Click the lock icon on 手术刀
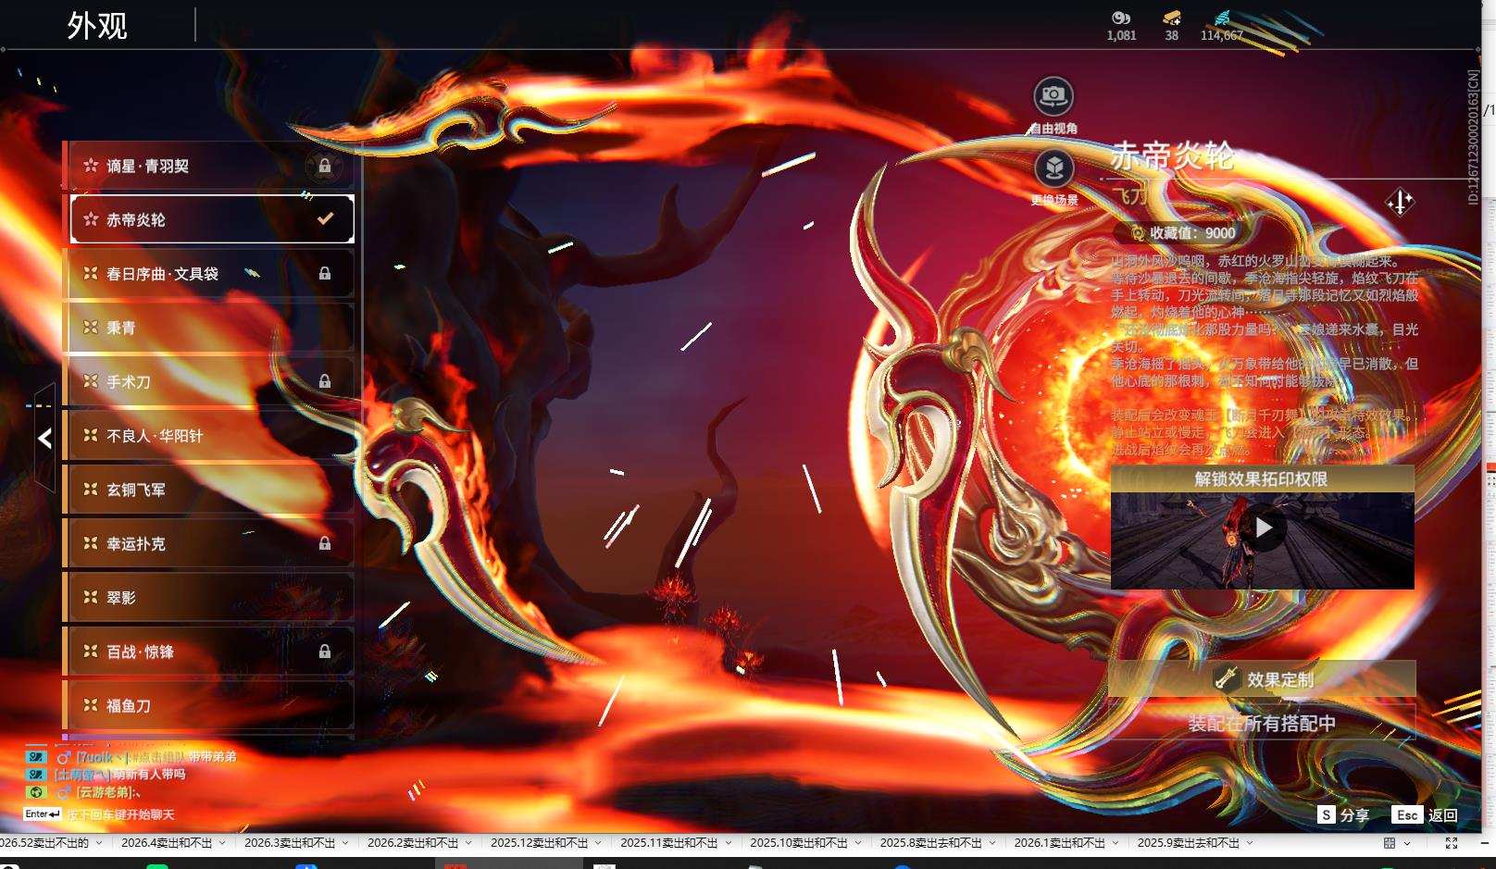The height and width of the screenshot is (869, 1496). [325, 381]
